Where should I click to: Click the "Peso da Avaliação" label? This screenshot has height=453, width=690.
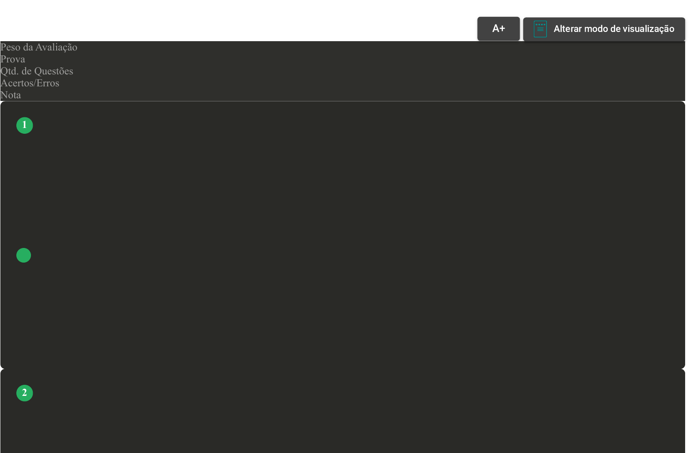point(39,47)
